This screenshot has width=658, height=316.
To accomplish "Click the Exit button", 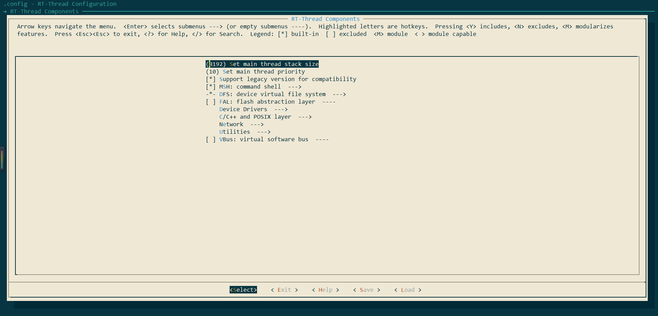I will click(284, 290).
